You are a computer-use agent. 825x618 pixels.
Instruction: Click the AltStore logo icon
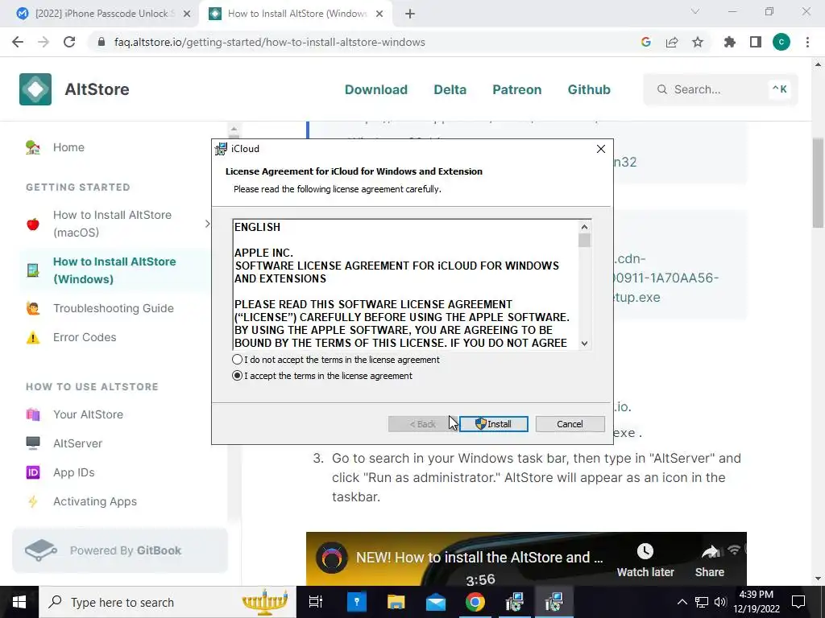coord(35,89)
